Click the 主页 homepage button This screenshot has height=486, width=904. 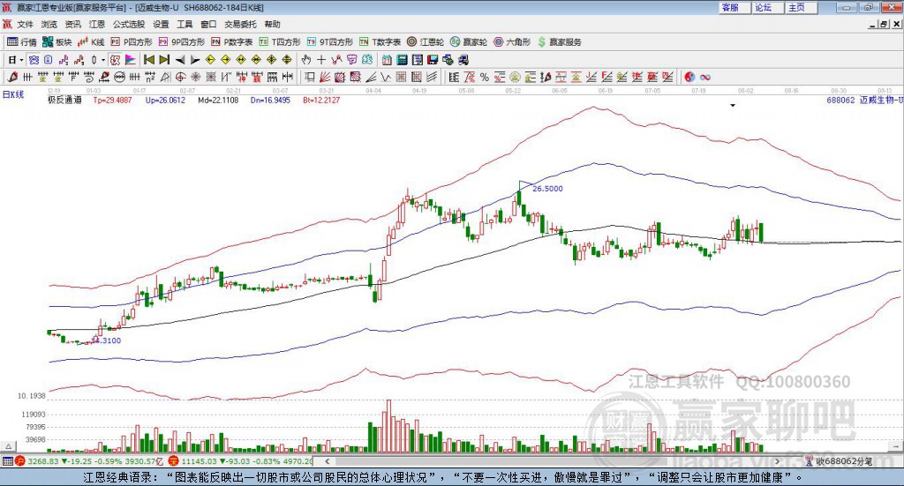coord(802,7)
